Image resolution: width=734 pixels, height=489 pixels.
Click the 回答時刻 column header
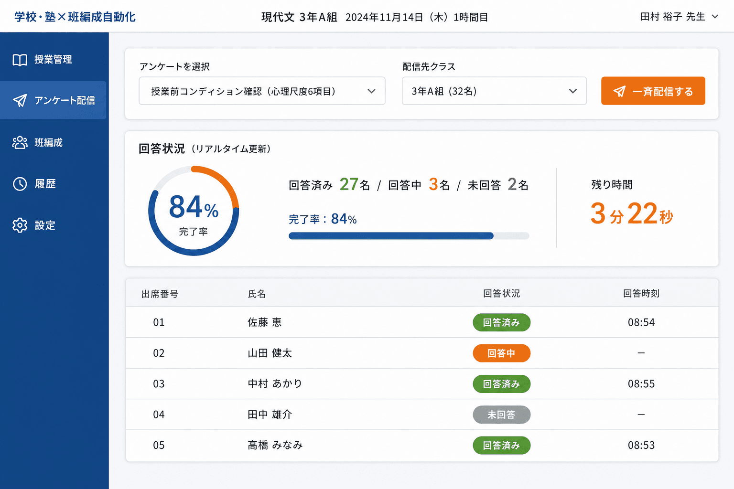(x=641, y=293)
